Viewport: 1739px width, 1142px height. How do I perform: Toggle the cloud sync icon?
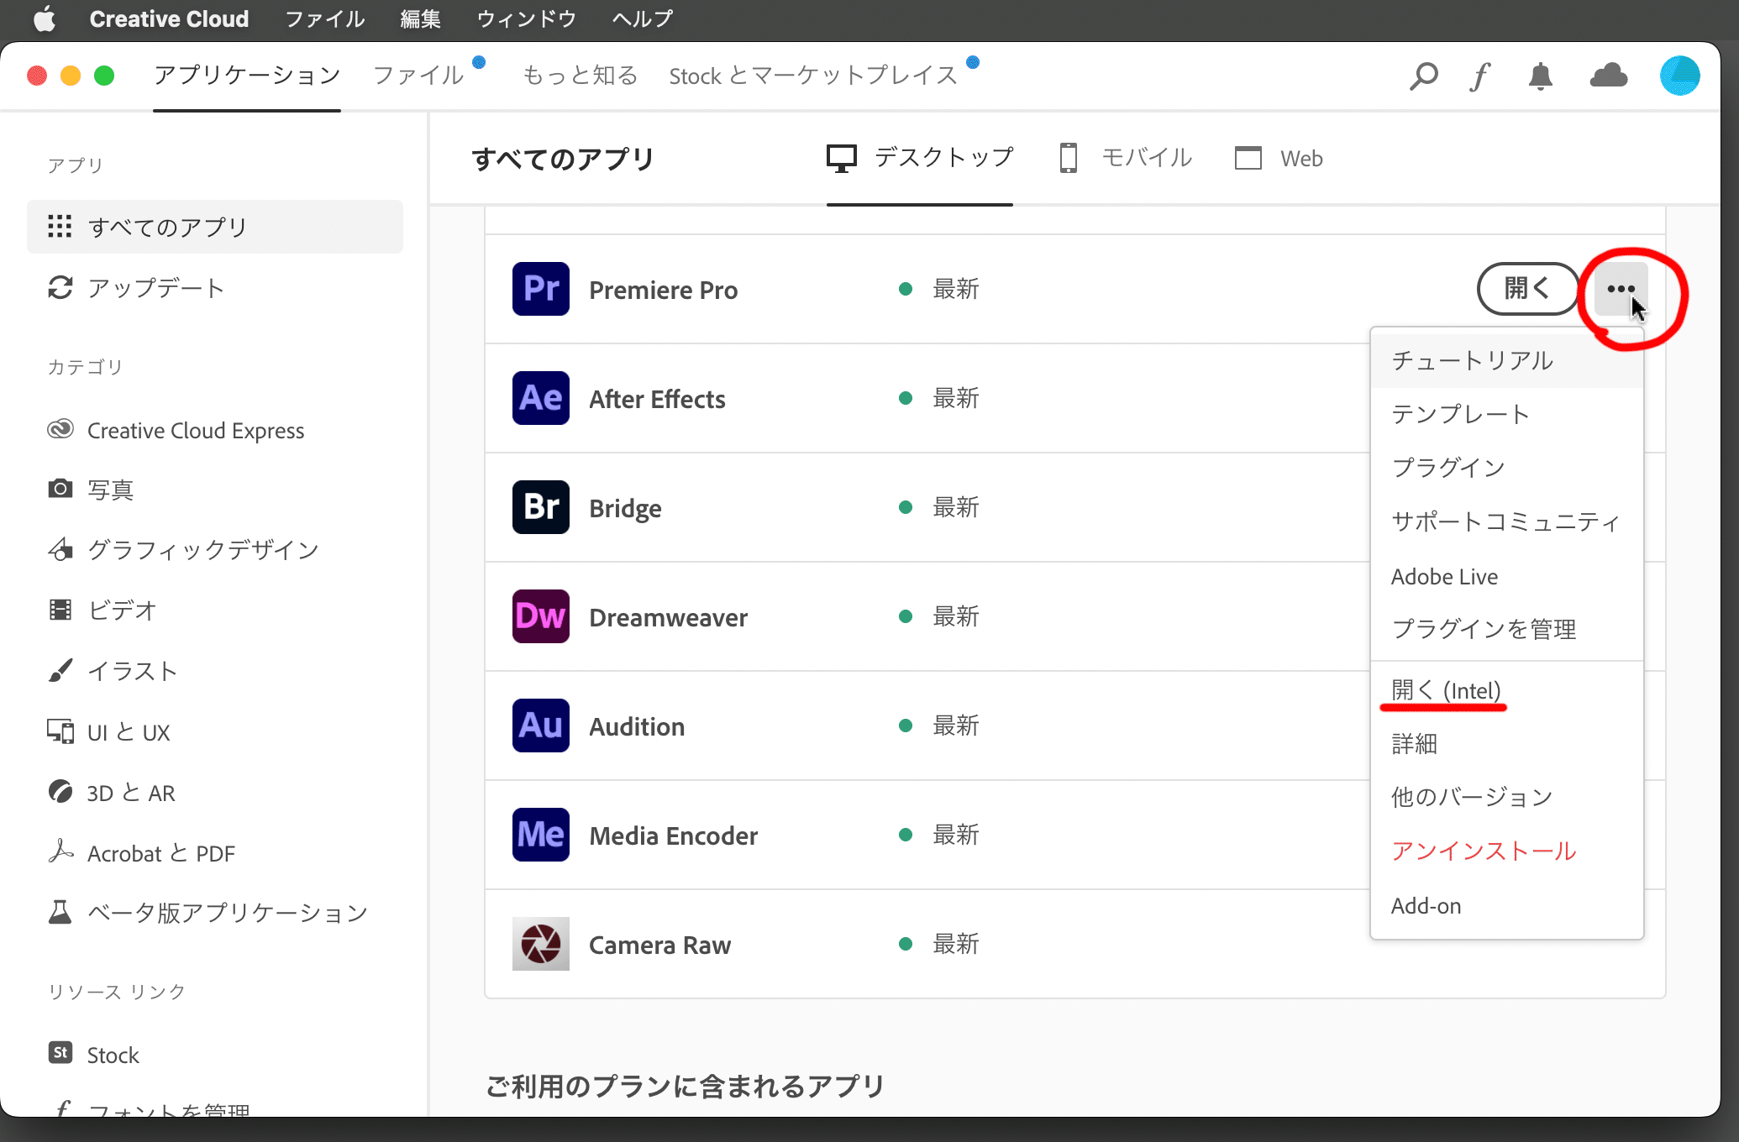coord(1608,76)
